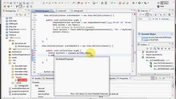The height and width of the screenshot is (99, 176).
Task: Toggle Hide Local Types in Outline toolbar
Action: pyautogui.click(x=169, y=48)
